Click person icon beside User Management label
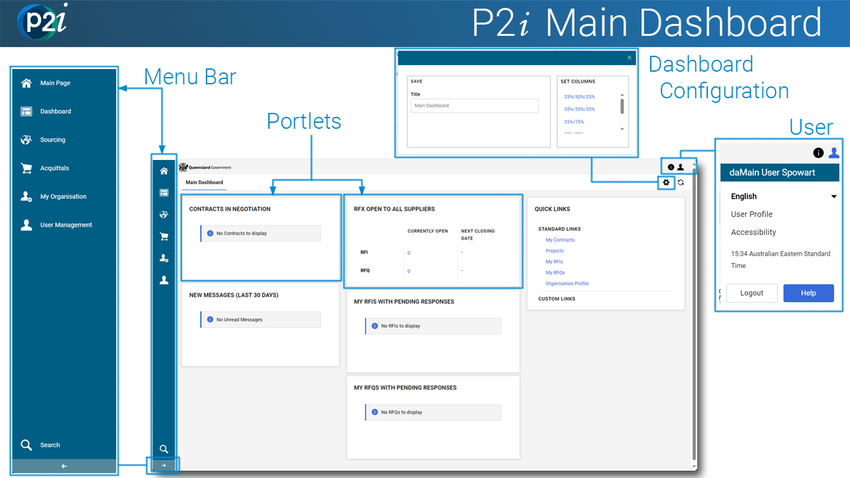This screenshot has height=478, width=850. pyautogui.click(x=27, y=225)
